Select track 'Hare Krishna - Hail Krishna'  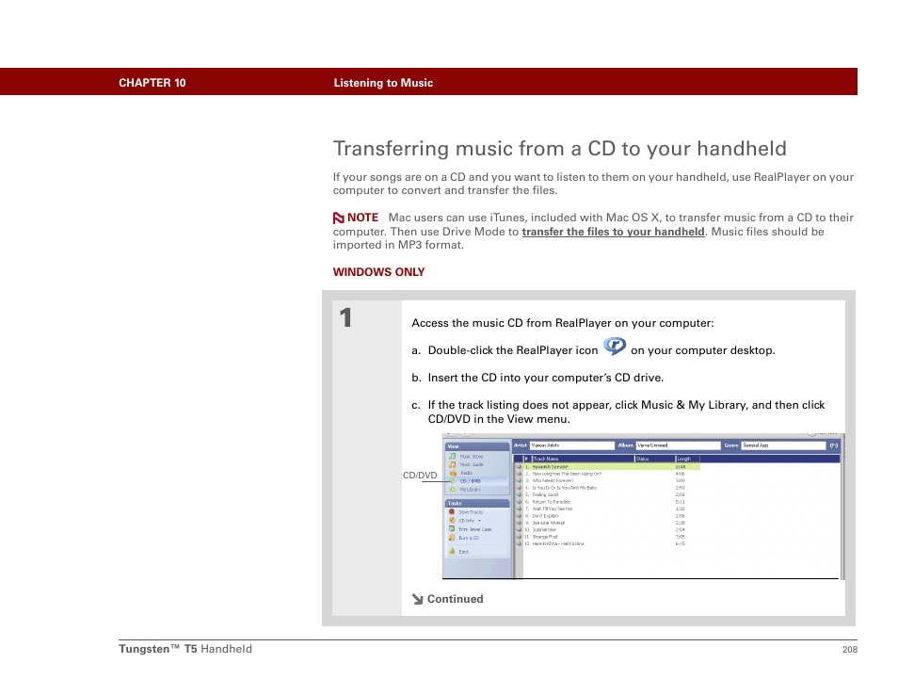pyautogui.click(x=558, y=543)
